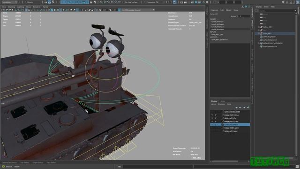Click the second snap magnet icon
Screen dimensions: 300x169
(105, 2)
